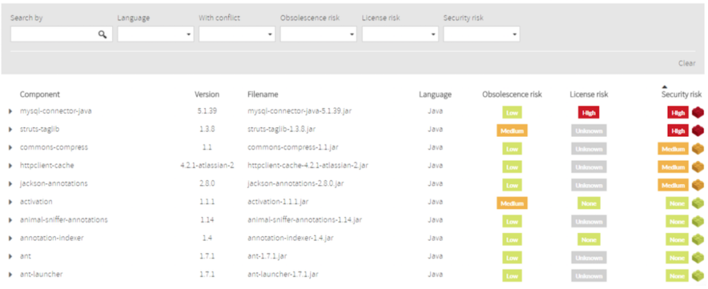Click filename annotation-indexer-1.4.jar
The width and height of the screenshot is (708, 289).
coord(290,238)
